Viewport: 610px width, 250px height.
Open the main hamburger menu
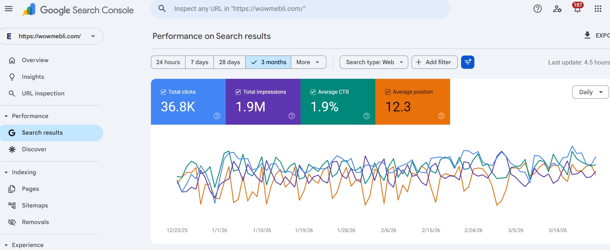point(9,9)
